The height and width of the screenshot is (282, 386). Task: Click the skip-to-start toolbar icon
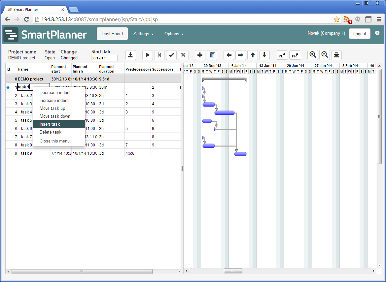click(159, 55)
